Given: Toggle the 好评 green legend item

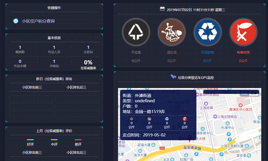Looking at the screenshot, I should click(x=30, y=142).
